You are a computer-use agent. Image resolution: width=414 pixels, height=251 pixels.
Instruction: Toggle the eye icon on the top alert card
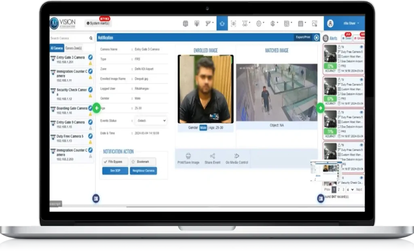click(362, 47)
